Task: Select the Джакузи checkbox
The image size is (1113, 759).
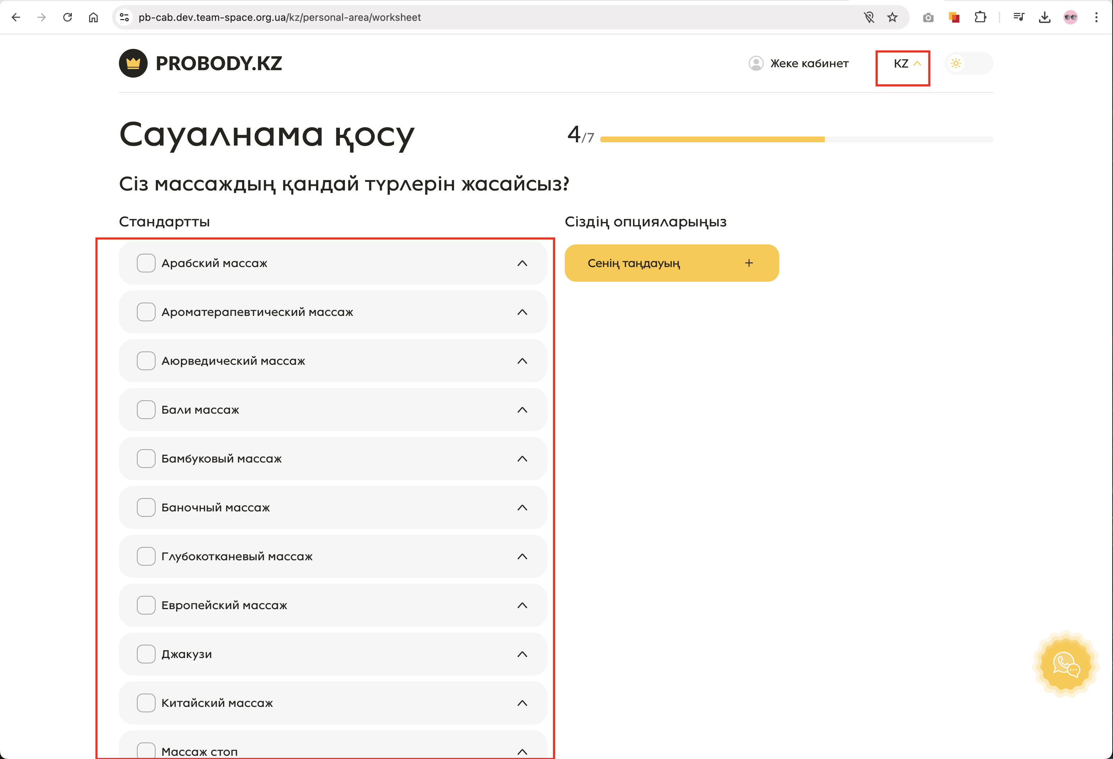Action: pos(146,654)
